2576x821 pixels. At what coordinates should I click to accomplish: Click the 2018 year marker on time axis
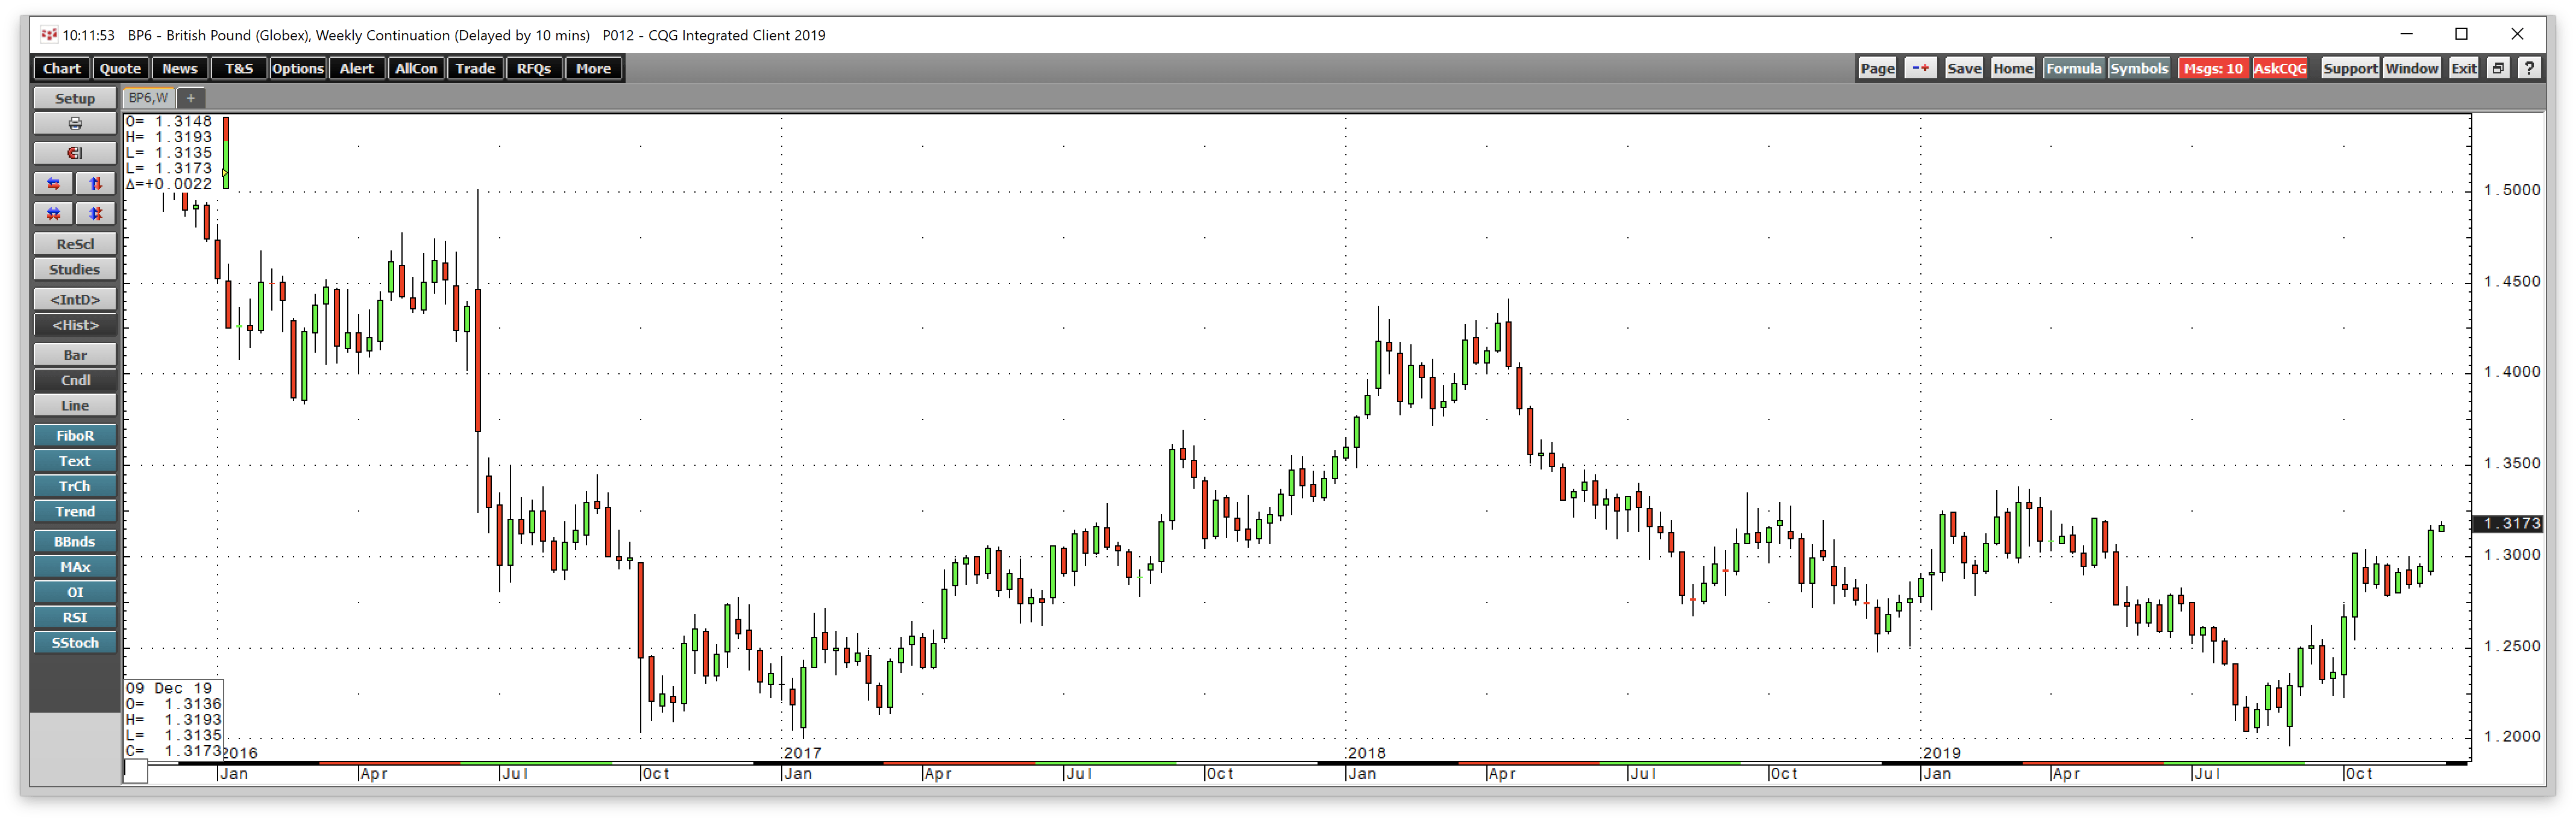coord(1366,754)
